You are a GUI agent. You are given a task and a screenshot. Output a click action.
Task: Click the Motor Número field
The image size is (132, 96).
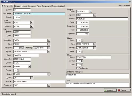click(93, 57)
